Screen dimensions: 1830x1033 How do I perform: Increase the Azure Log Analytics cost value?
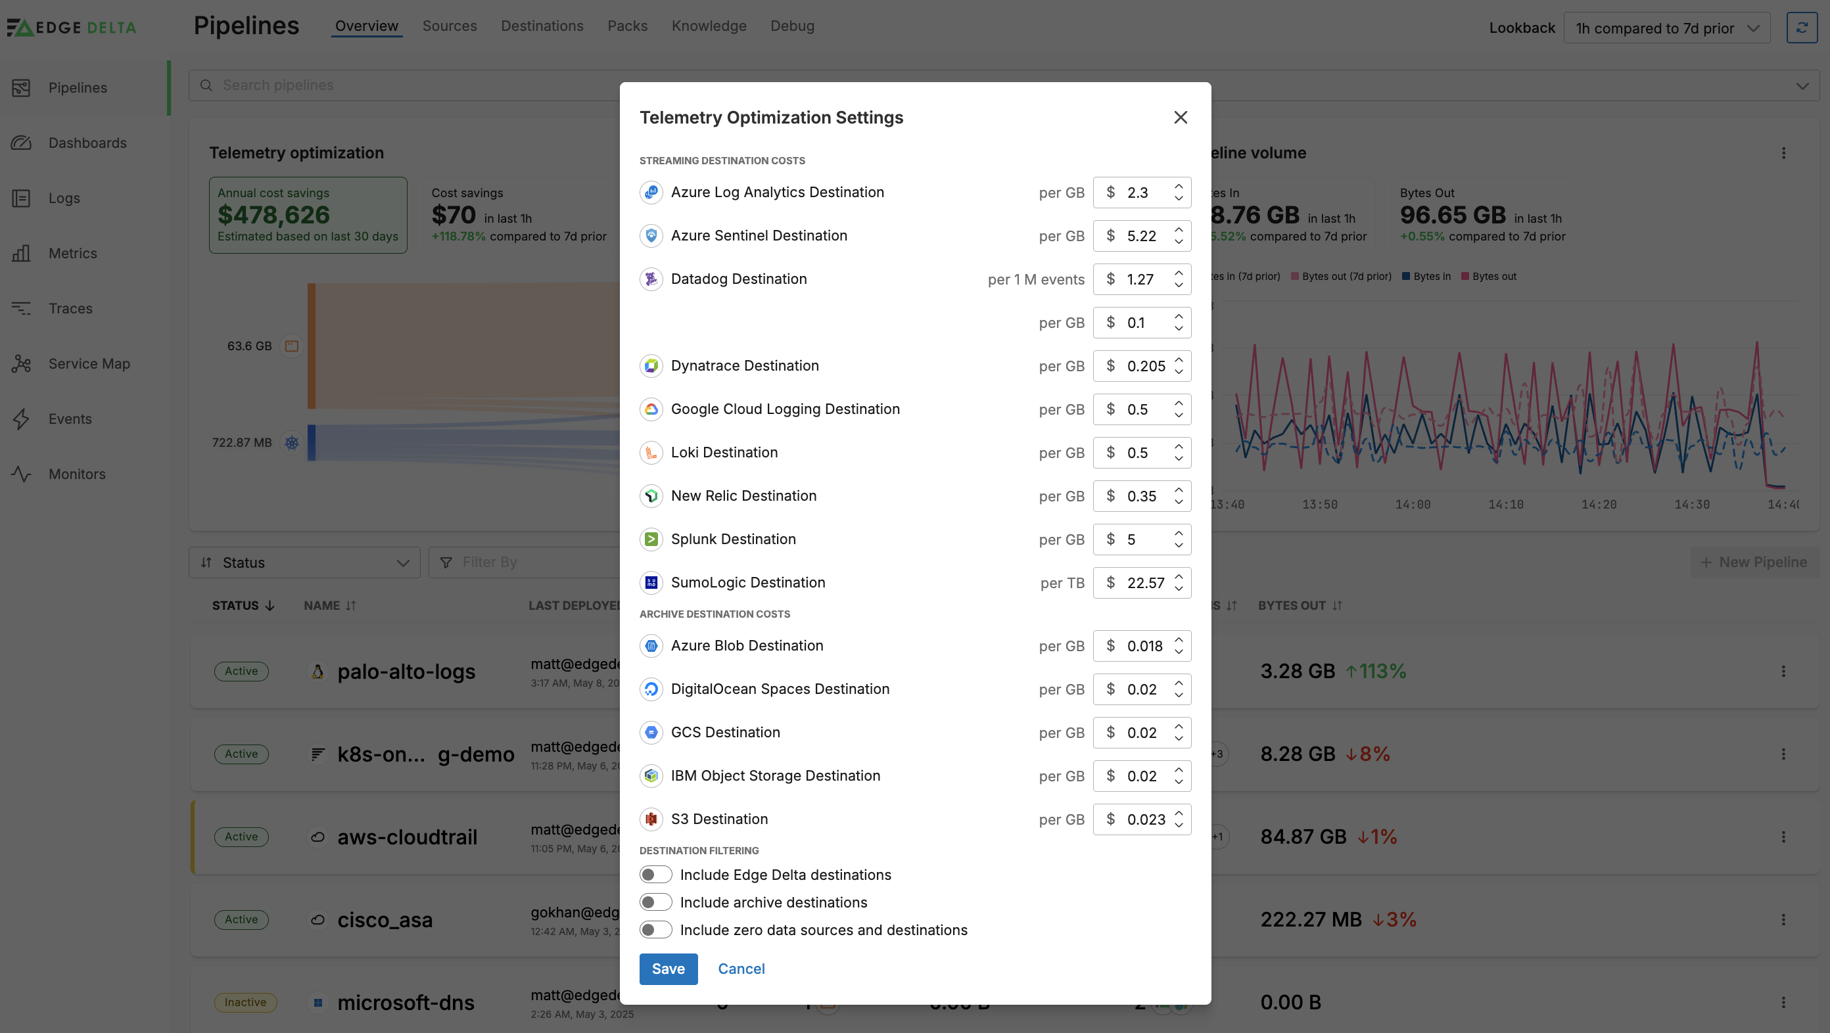point(1178,186)
